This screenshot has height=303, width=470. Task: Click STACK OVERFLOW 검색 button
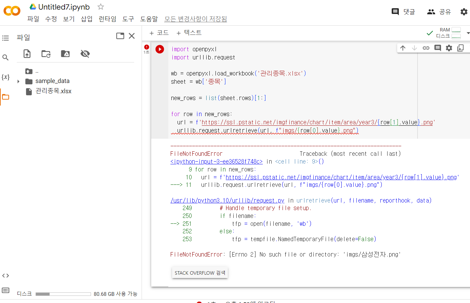pyautogui.click(x=200, y=273)
